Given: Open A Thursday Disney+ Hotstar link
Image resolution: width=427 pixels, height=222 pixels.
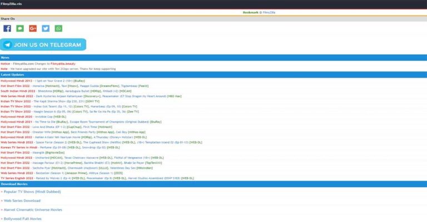Looking at the screenshot, I should (113, 137).
